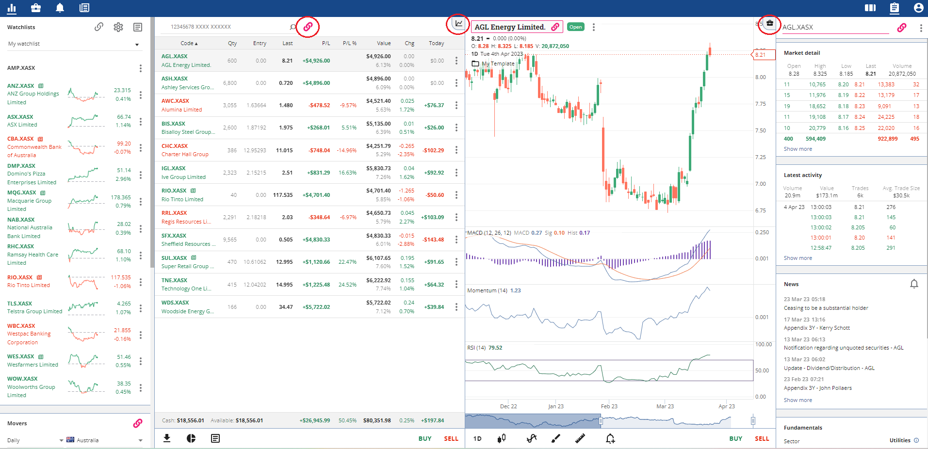Sort holdings by Today column
Screen dimensions: 928x449
tap(437, 43)
